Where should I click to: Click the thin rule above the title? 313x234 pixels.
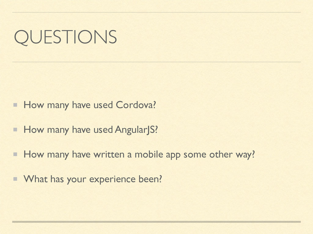(x=156, y=12)
